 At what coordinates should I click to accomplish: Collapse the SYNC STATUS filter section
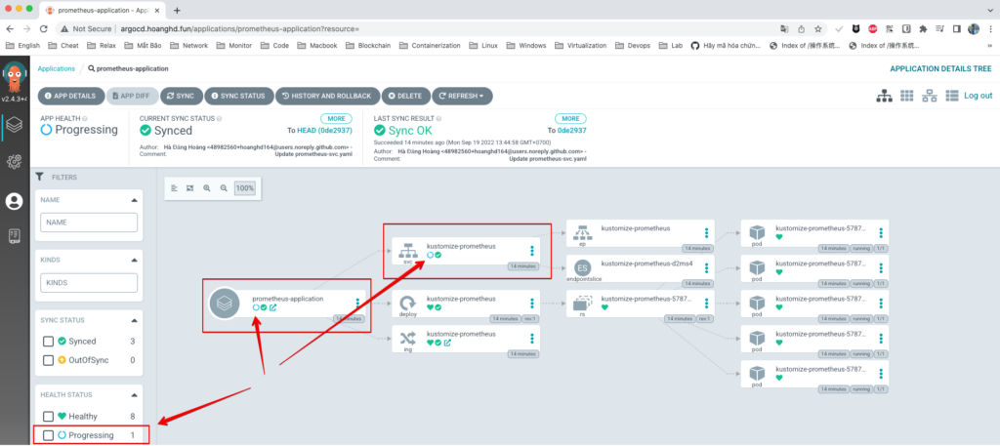pyautogui.click(x=134, y=320)
